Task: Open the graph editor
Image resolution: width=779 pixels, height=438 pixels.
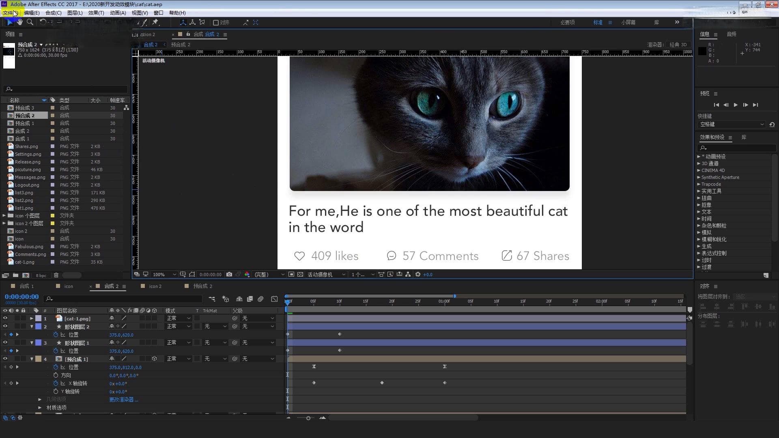Action: tap(275, 299)
